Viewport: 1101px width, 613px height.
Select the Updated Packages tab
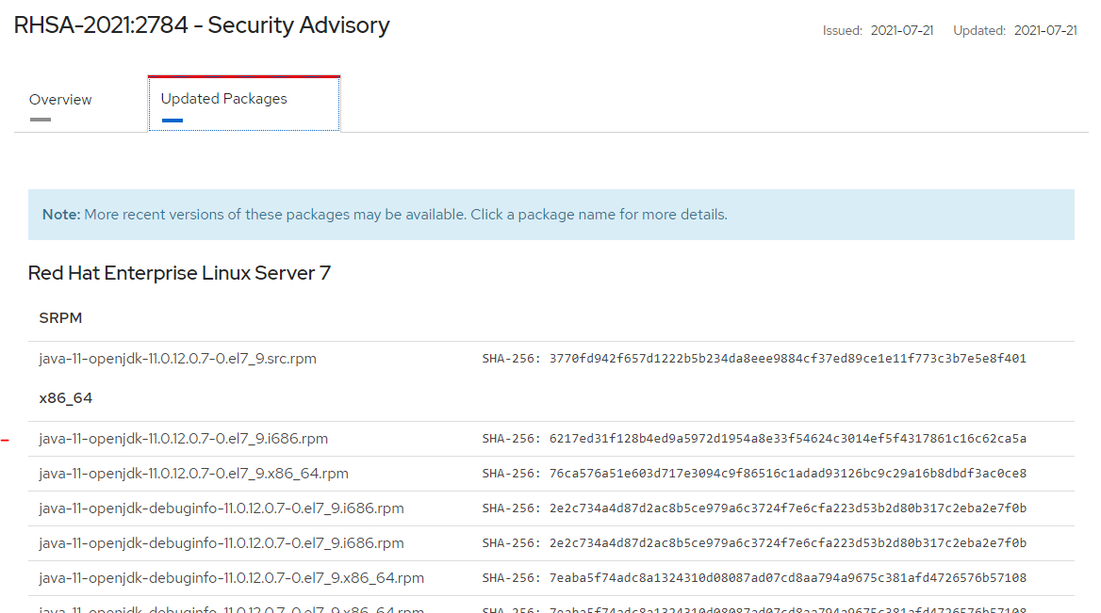224,99
